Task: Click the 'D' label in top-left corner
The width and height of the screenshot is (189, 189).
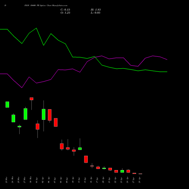Action: [5, 6]
